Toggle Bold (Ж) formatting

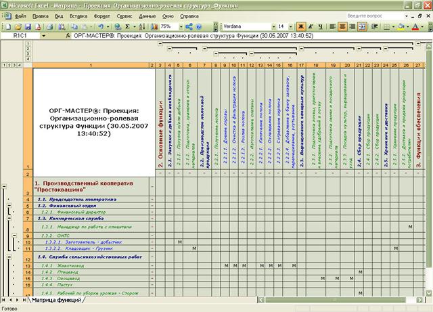pos(300,26)
